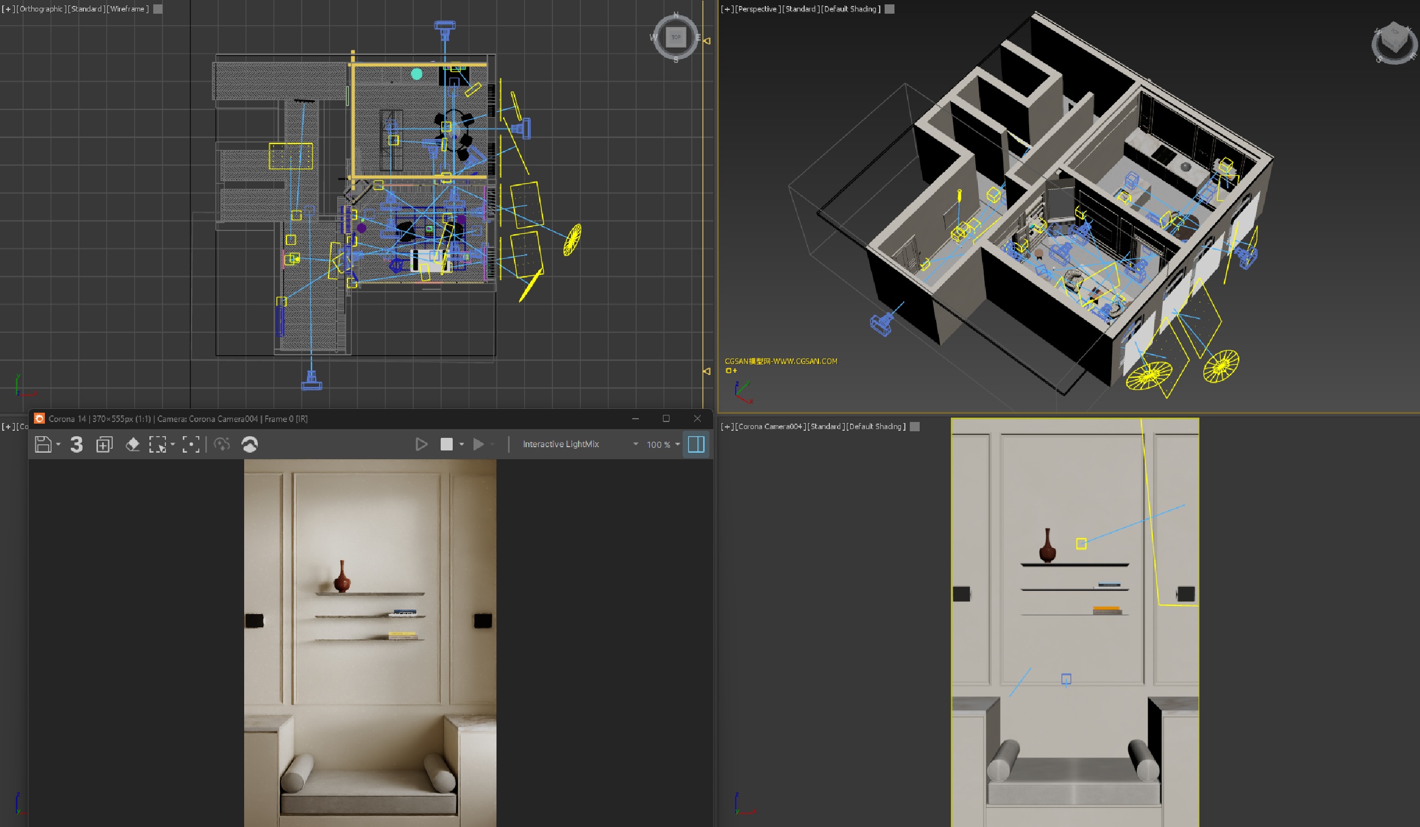Maximize the Corona VFB window

click(x=666, y=419)
